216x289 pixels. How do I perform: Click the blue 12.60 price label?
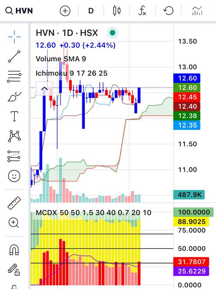[x=187, y=78]
